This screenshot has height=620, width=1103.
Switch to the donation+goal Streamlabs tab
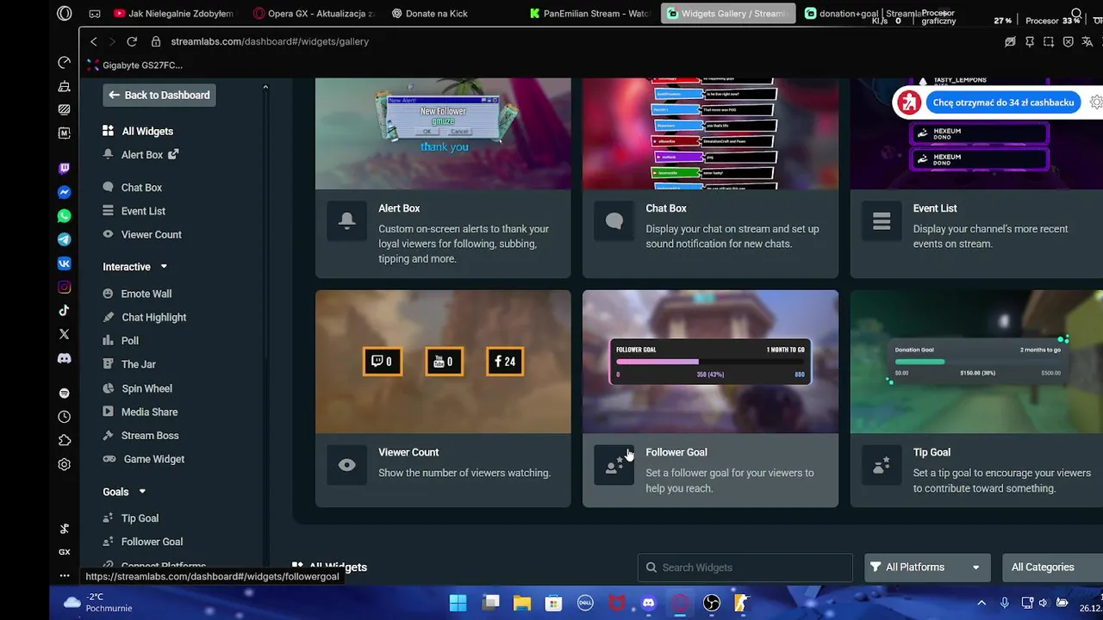863,13
